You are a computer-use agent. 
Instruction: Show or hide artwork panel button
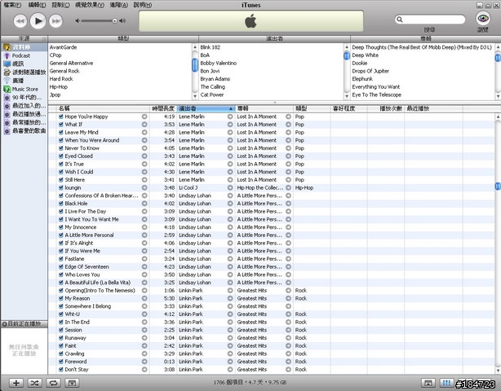pos(72,383)
